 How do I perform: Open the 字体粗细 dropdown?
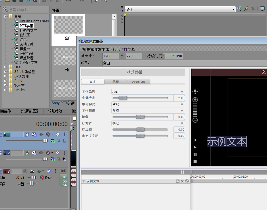[148, 110]
